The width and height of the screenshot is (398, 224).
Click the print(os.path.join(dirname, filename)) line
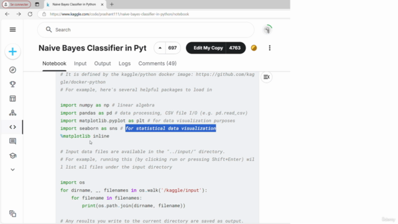pos(133,206)
